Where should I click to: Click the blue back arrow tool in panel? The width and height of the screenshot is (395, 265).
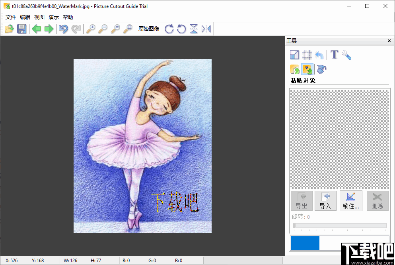[x=319, y=55]
